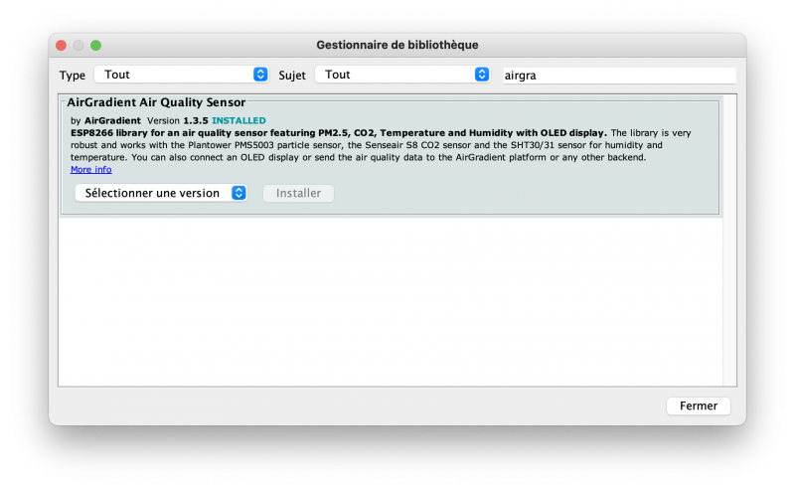Expand the "Sélectionner une version" dropdown

coord(161,193)
